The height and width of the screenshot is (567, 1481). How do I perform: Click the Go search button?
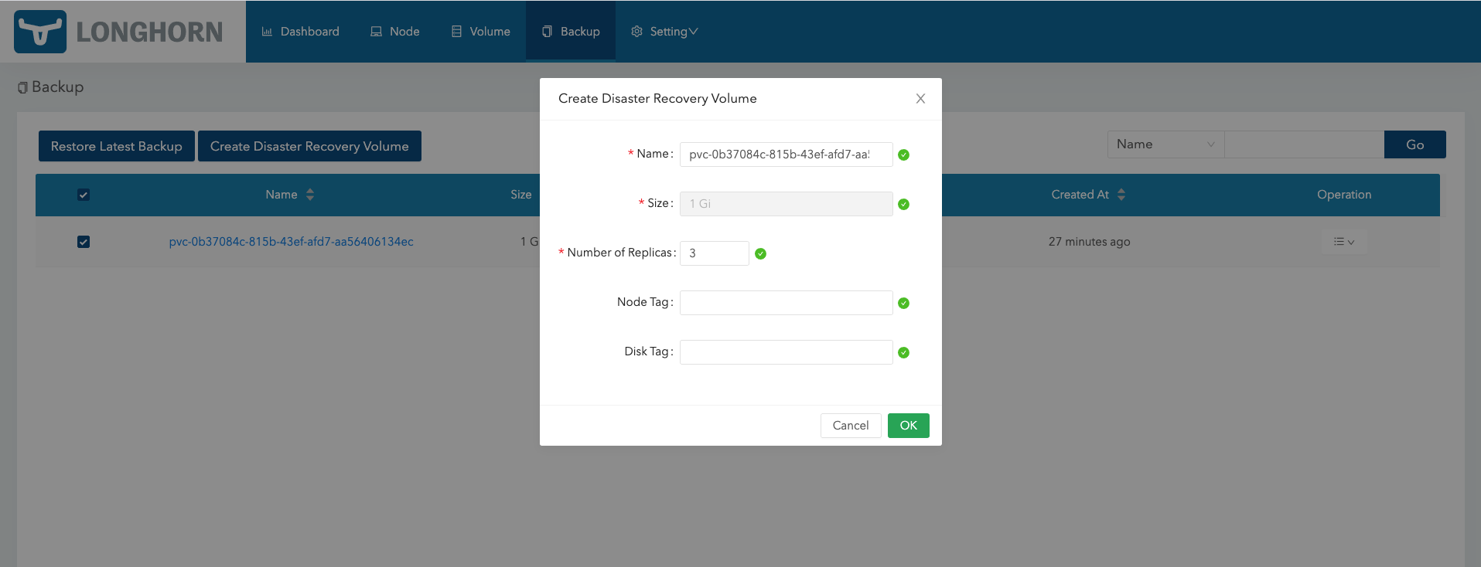point(1414,144)
